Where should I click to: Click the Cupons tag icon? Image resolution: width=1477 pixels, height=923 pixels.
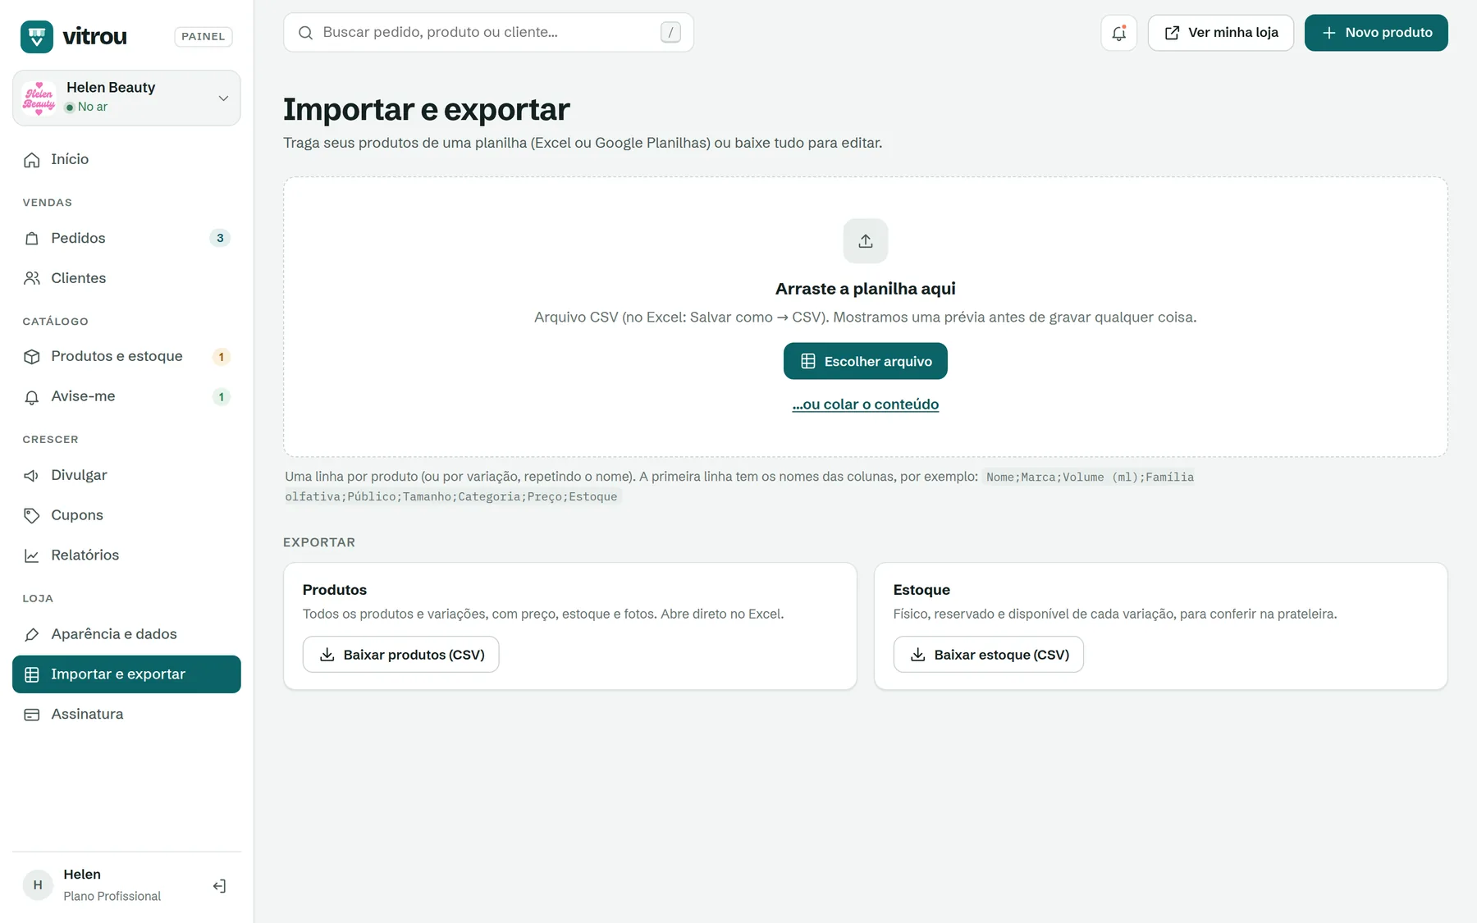coord(32,515)
